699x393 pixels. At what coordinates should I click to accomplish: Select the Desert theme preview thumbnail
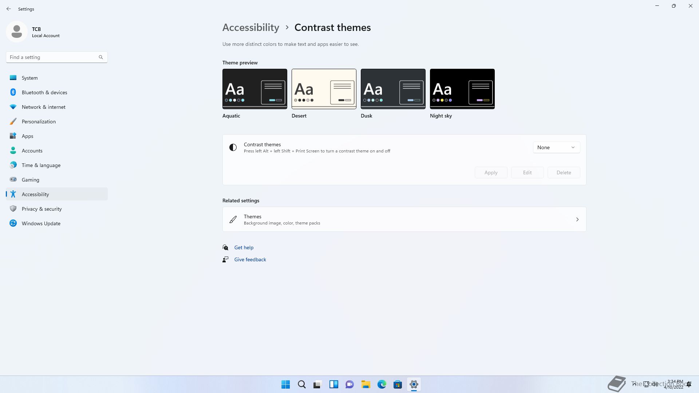pyautogui.click(x=324, y=89)
